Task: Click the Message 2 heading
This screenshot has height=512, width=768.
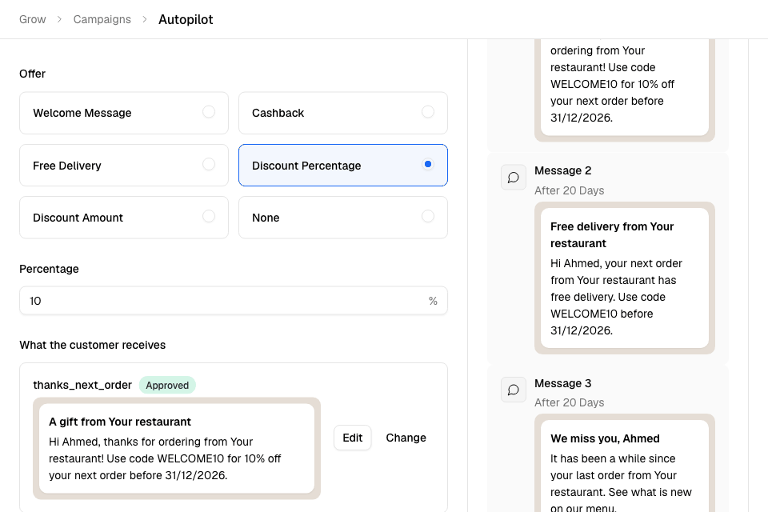Action: pyautogui.click(x=562, y=170)
